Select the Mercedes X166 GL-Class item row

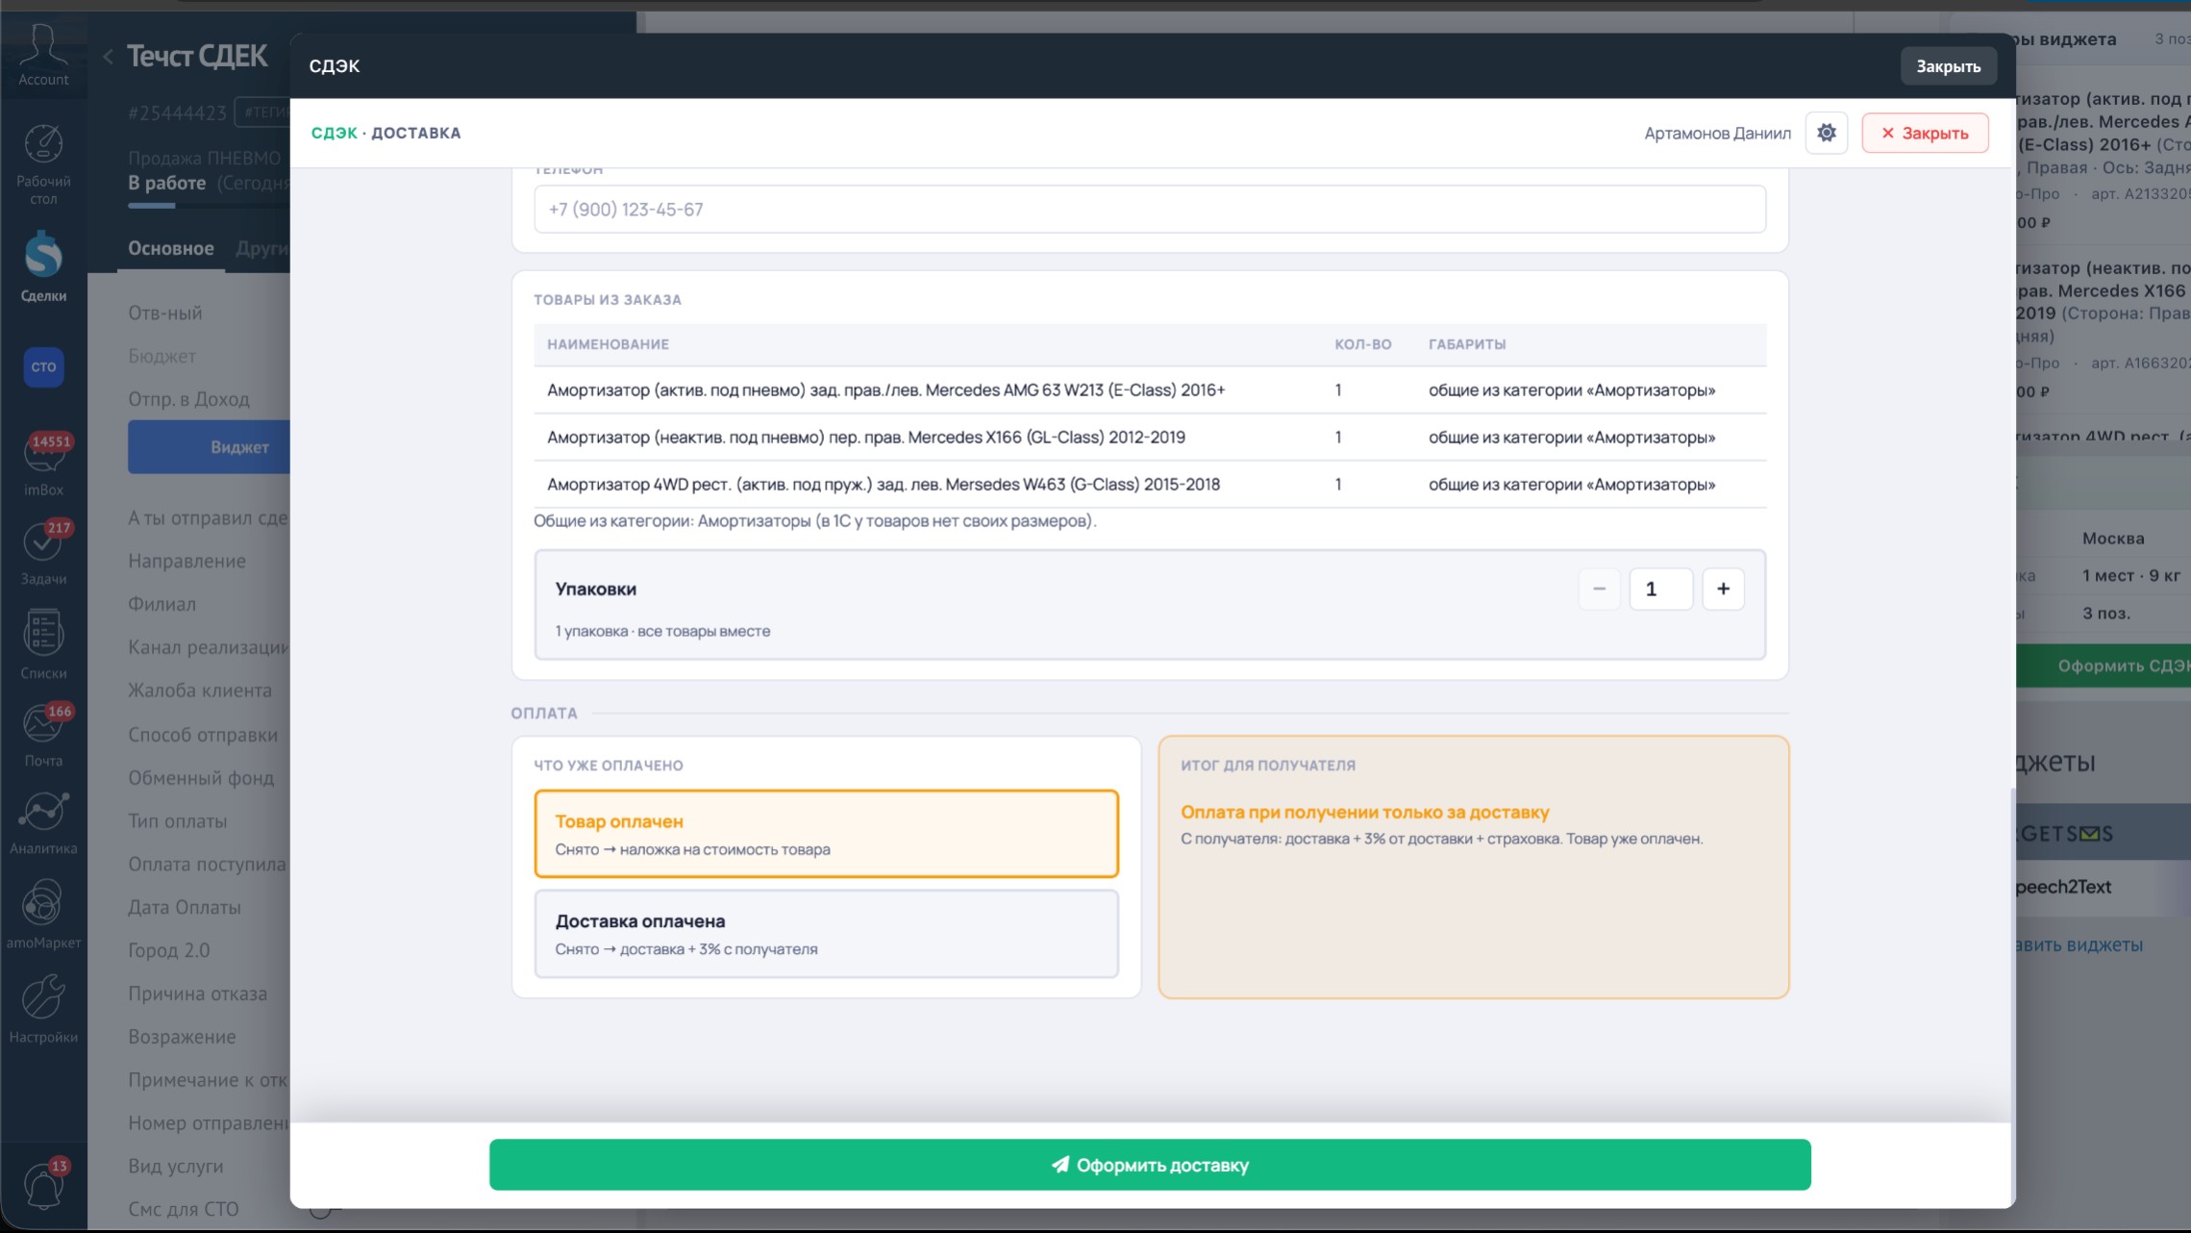(1150, 438)
